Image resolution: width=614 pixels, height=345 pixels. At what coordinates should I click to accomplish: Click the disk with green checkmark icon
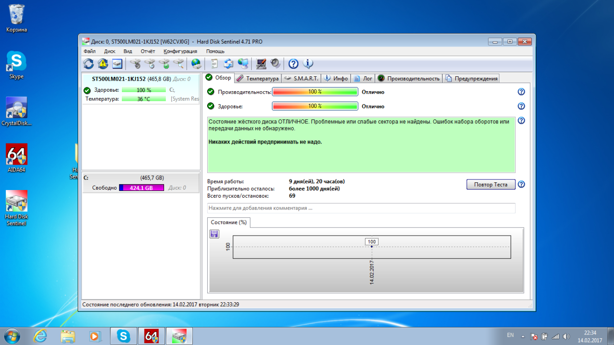pyautogui.click(x=165, y=63)
